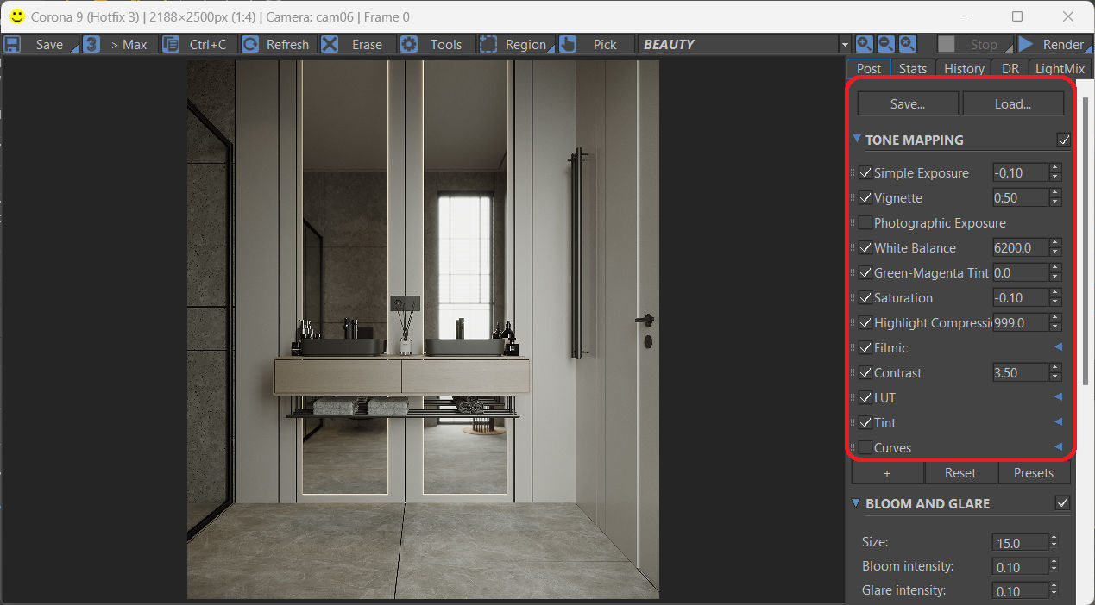The image size is (1095, 605).
Task: Toggle the Green-Magenta Tint checkbox
Action: point(865,272)
